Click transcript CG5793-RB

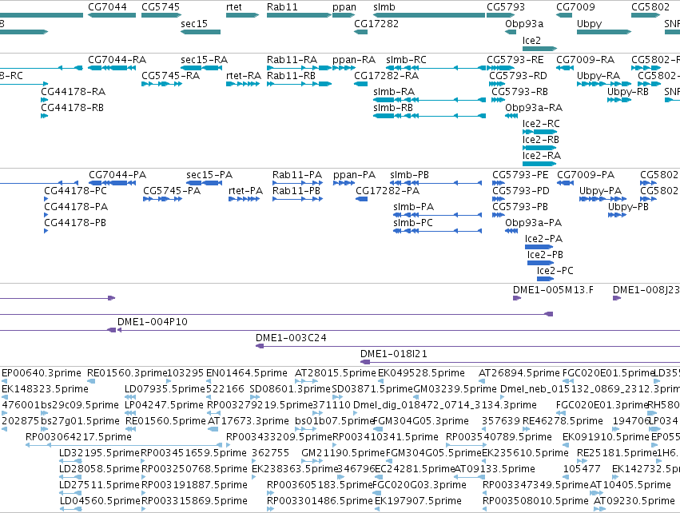click(x=499, y=100)
